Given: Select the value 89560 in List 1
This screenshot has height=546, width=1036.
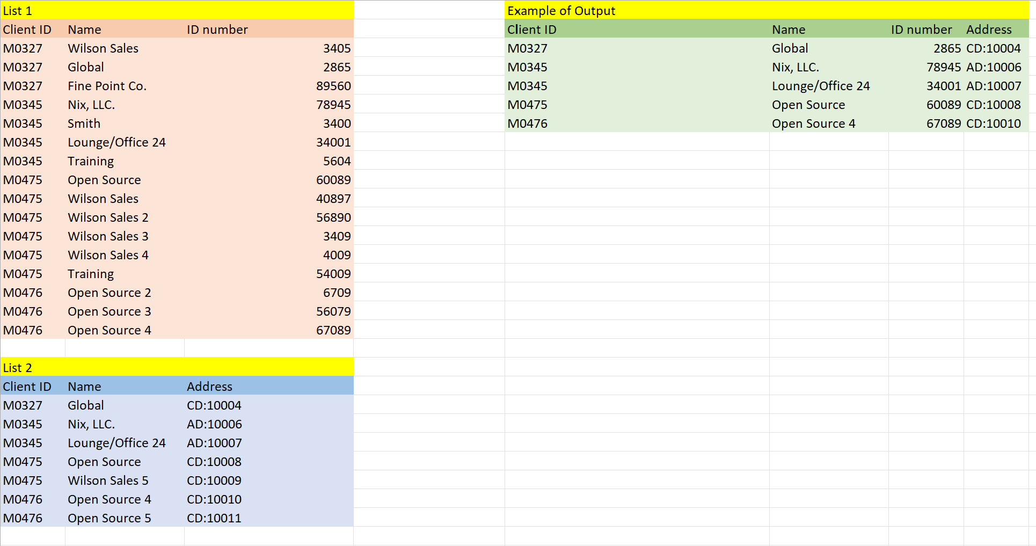Looking at the screenshot, I should tap(333, 85).
